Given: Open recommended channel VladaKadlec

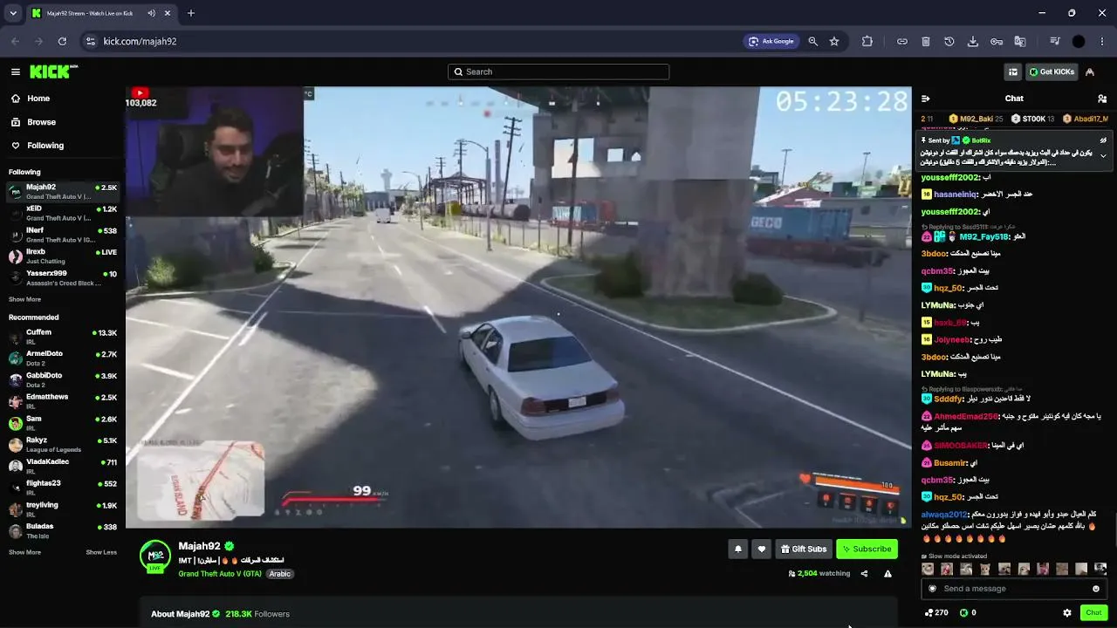Looking at the screenshot, I should [61, 466].
